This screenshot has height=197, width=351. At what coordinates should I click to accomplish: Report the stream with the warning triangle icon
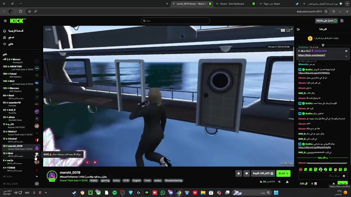coord(287,182)
